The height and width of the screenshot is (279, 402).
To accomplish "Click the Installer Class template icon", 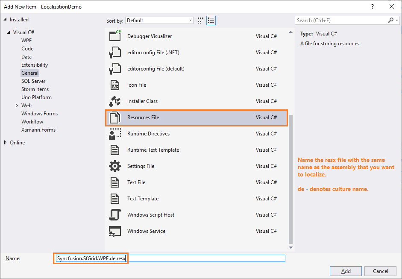I will tap(115, 101).
